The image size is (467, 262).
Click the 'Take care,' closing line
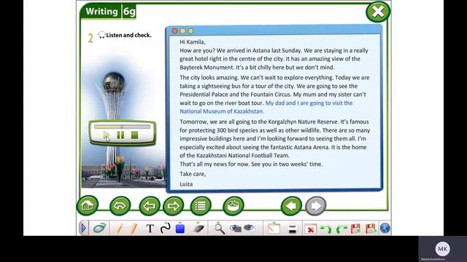193,174
